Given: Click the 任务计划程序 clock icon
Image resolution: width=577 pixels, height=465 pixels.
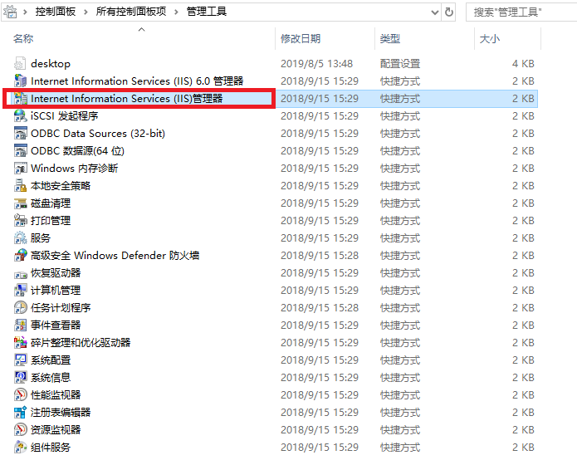Looking at the screenshot, I should [20, 308].
